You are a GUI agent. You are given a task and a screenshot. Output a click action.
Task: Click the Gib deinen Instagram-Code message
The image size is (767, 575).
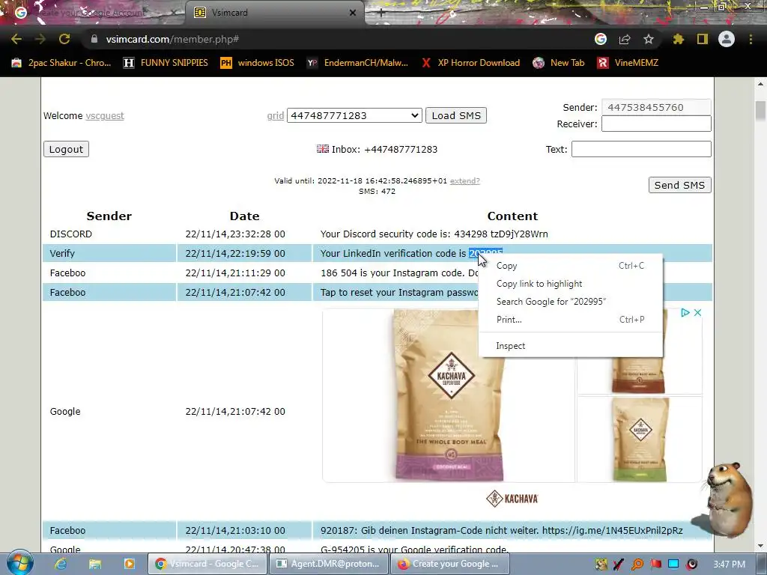point(501,531)
